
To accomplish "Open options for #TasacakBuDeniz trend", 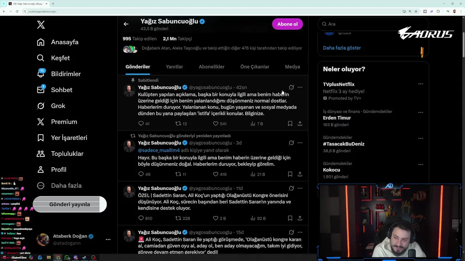I will coord(421,138).
